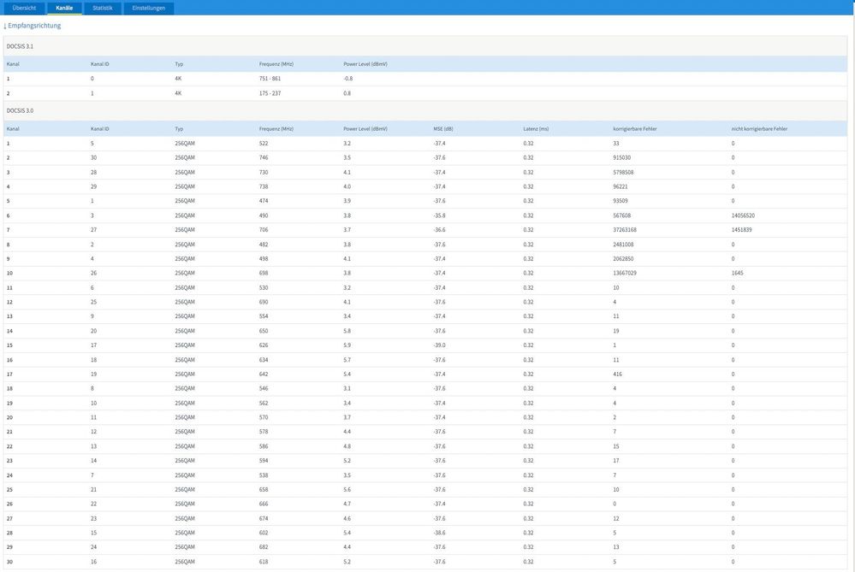Click the DOCSIS 3.0 section heading
This screenshot has width=855, height=572.
pos(20,110)
